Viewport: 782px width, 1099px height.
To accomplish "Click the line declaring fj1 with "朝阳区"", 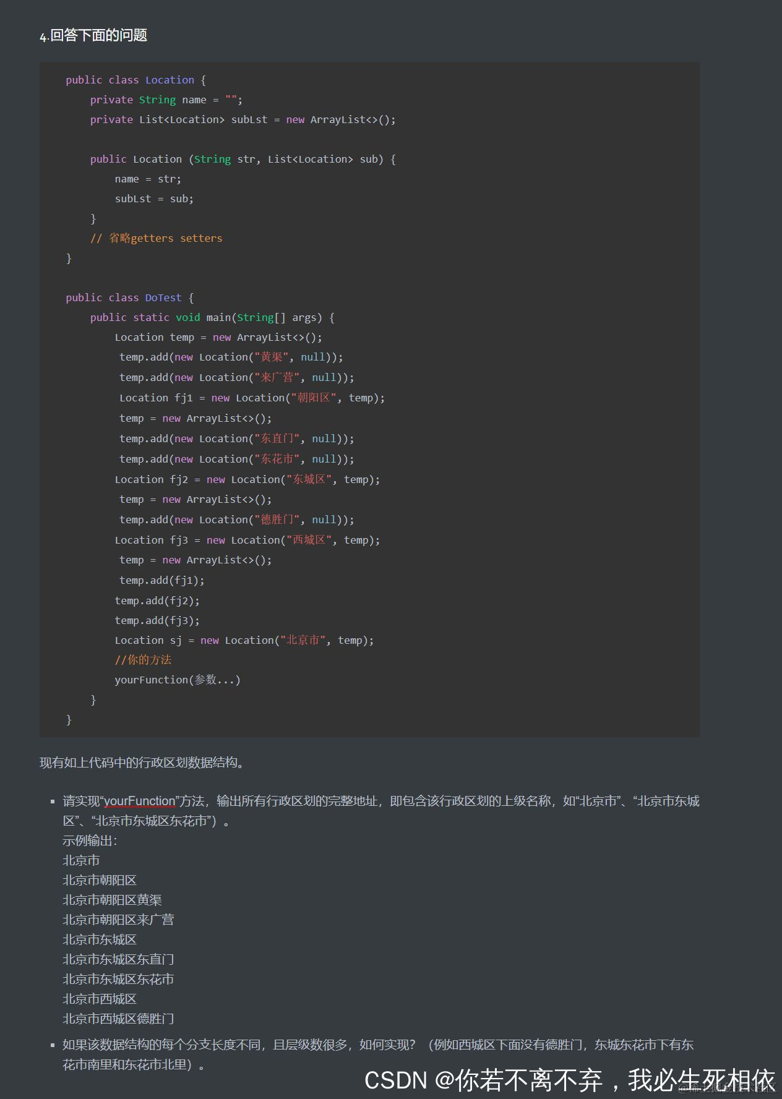I will click(252, 398).
